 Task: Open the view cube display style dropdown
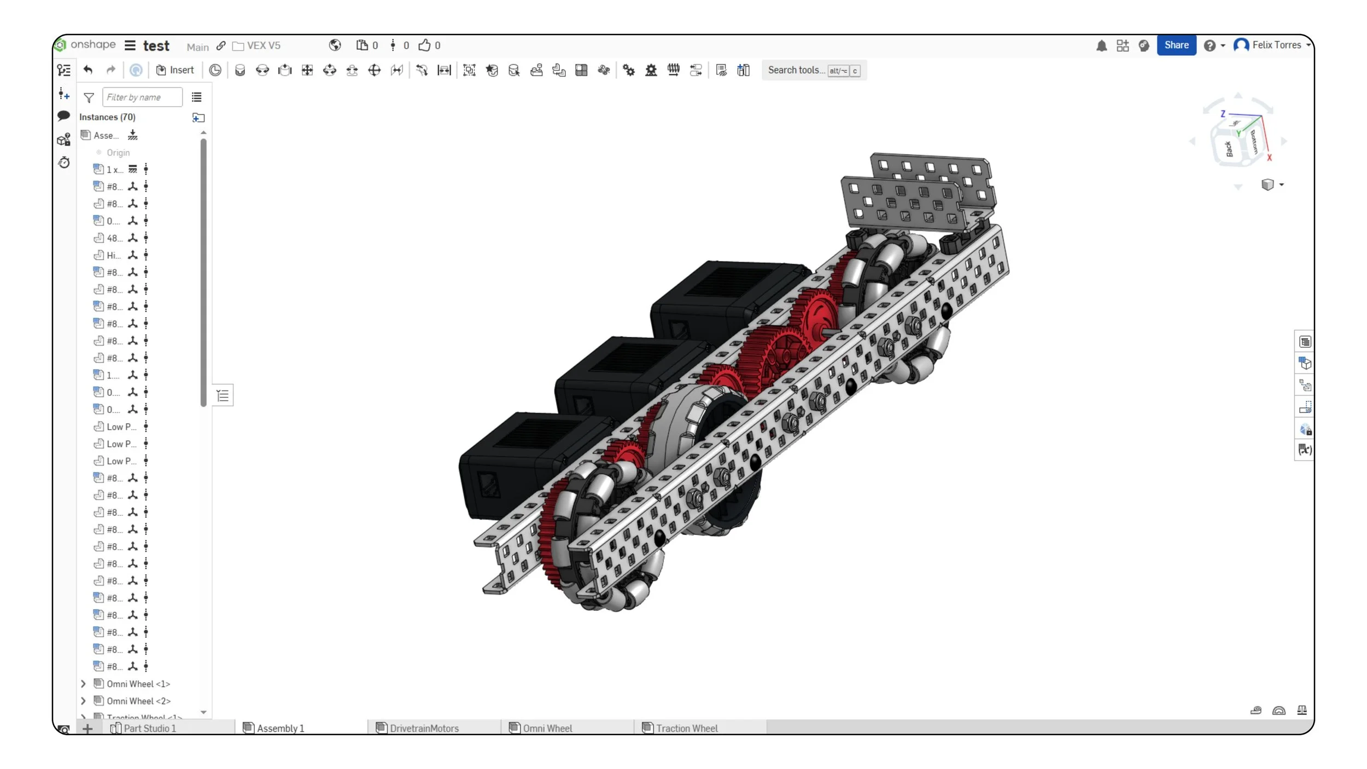(x=1272, y=185)
